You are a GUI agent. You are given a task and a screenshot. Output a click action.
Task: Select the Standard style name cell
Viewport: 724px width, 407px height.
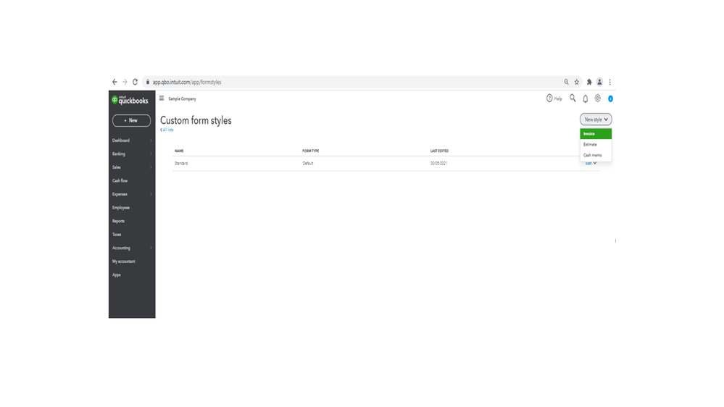tap(181, 164)
